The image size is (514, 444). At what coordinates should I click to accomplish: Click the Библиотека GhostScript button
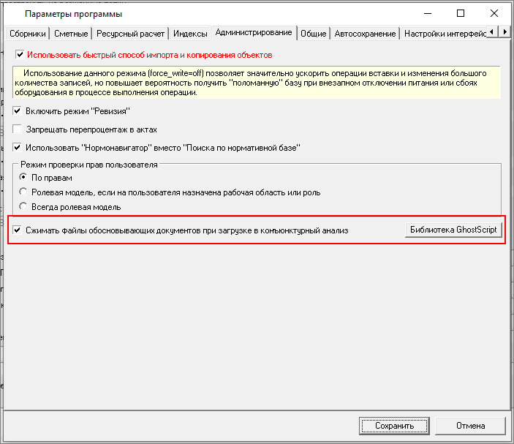point(453,230)
